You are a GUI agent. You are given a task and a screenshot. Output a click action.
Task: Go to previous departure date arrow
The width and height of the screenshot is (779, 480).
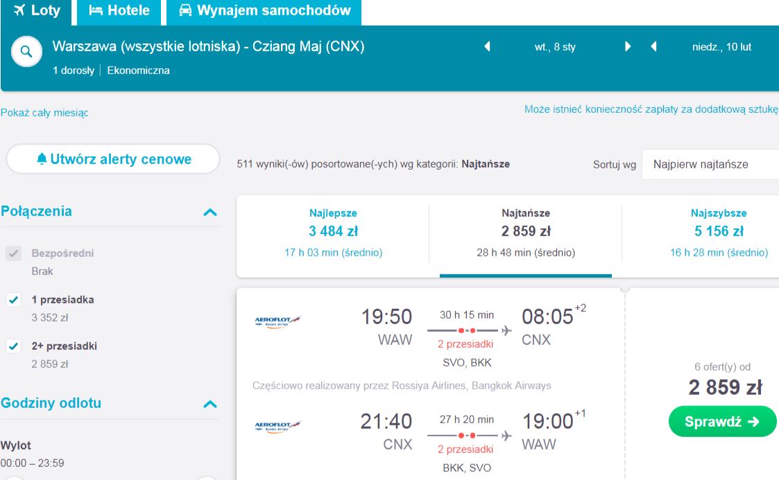click(x=488, y=46)
